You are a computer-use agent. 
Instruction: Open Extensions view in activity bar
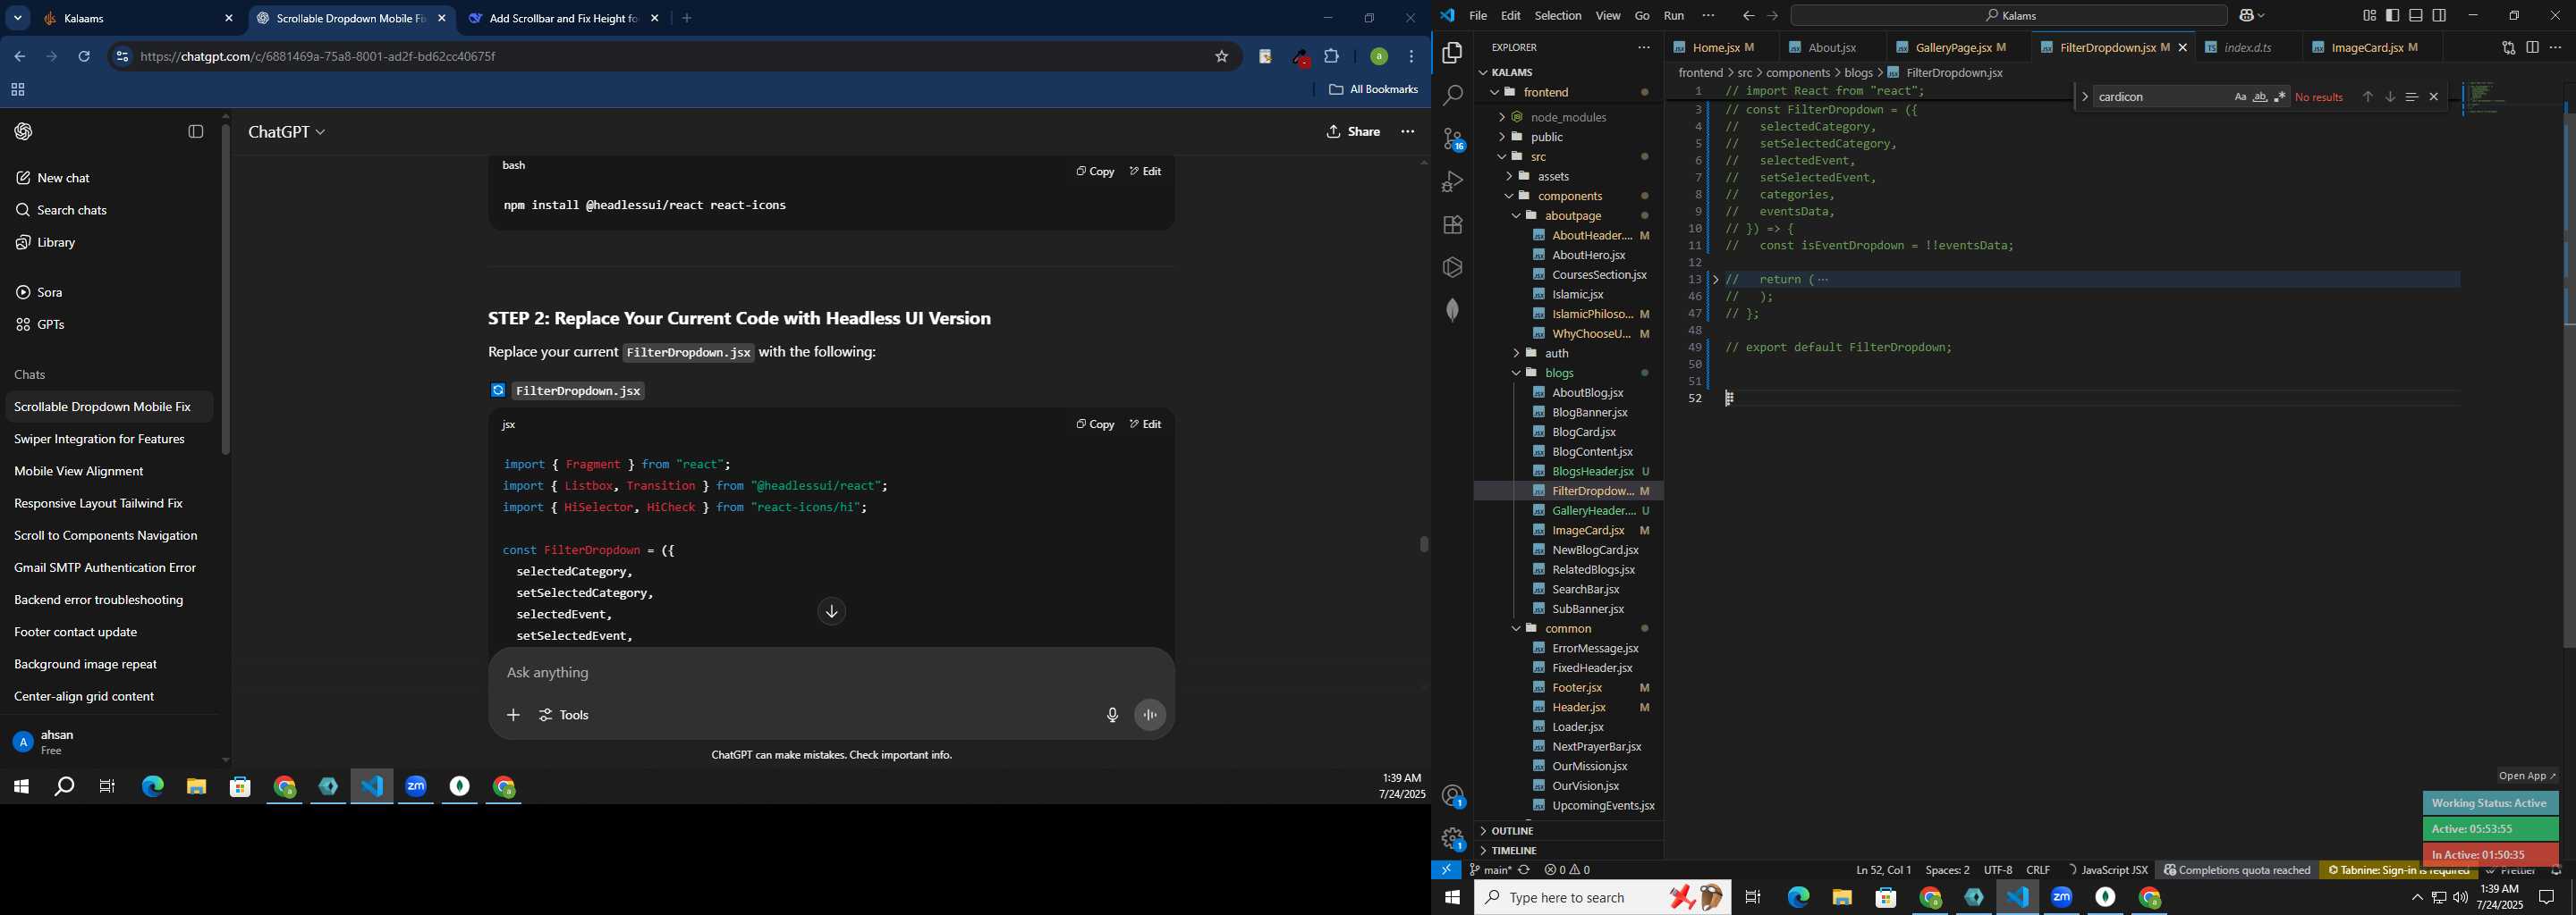(x=1452, y=225)
